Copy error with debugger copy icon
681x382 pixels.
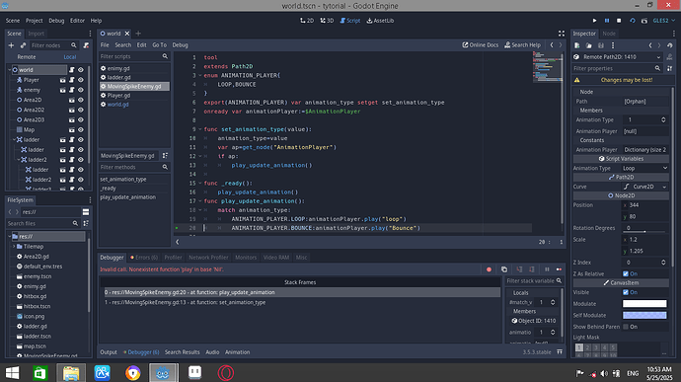pos(503,269)
